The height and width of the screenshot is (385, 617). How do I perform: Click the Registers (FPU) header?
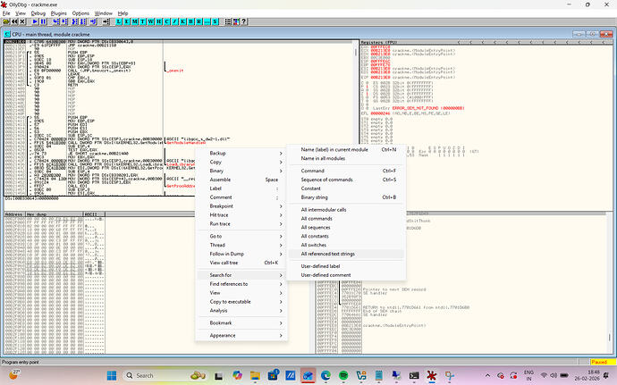tap(379, 42)
